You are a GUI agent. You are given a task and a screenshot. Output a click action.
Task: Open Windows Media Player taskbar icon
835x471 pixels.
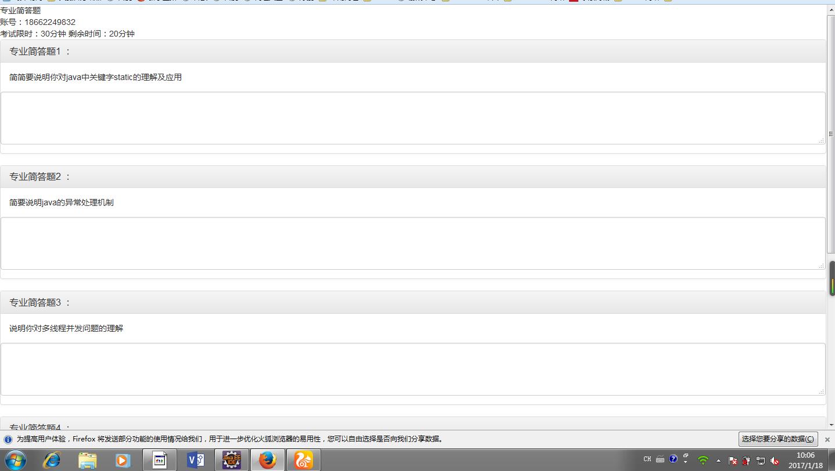click(123, 460)
